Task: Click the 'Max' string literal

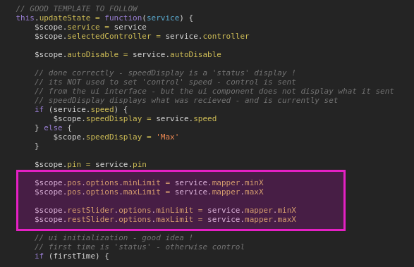Action: tap(168, 137)
